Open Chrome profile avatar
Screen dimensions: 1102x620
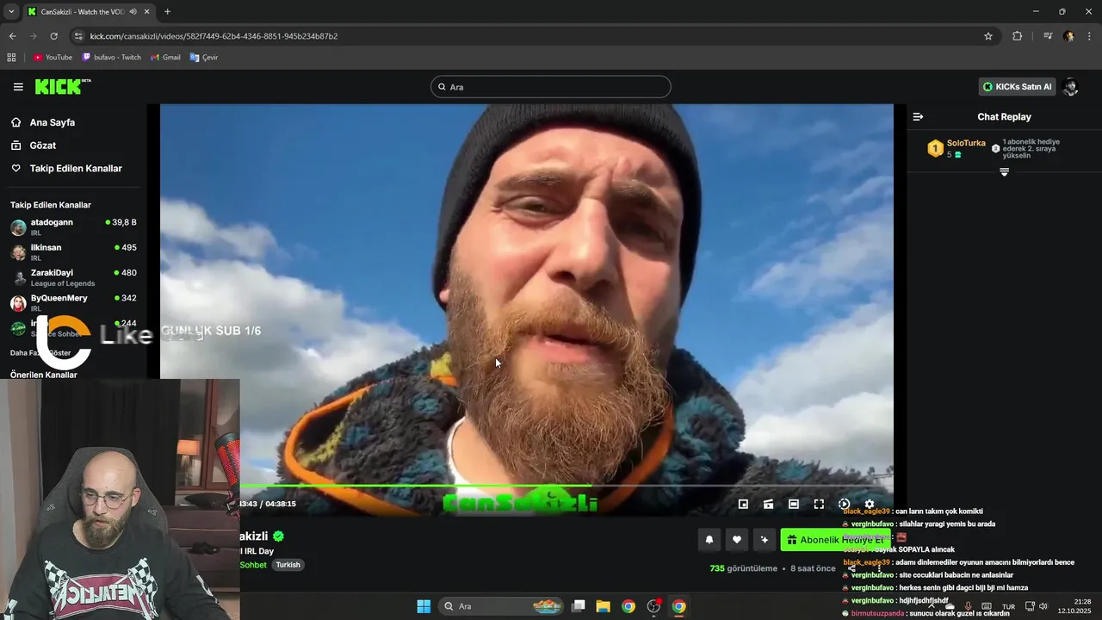(x=1068, y=36)
